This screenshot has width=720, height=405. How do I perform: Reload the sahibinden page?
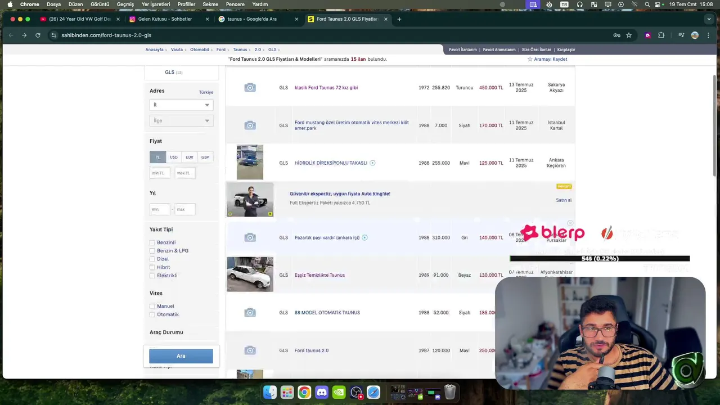[x=38, y=35]
